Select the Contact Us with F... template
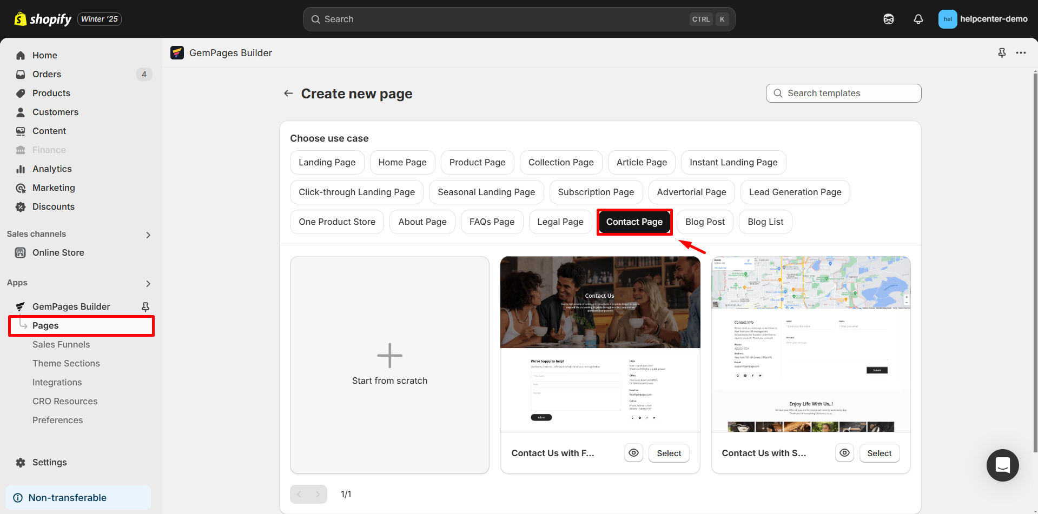The image size is (1038, 514). 669,453
